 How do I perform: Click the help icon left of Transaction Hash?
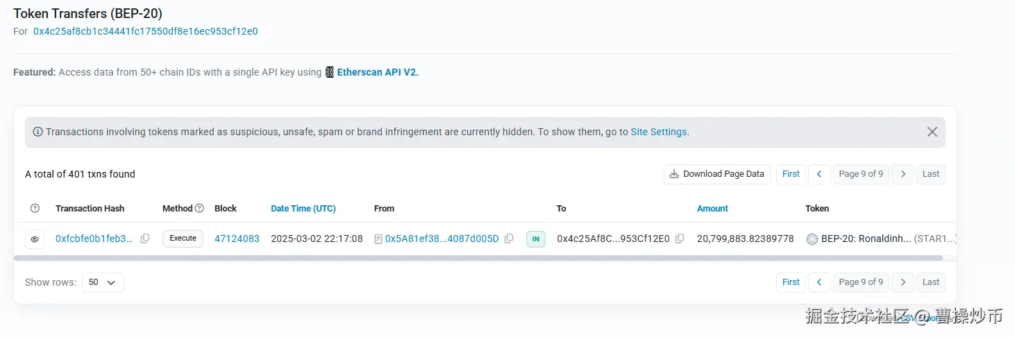35,208
